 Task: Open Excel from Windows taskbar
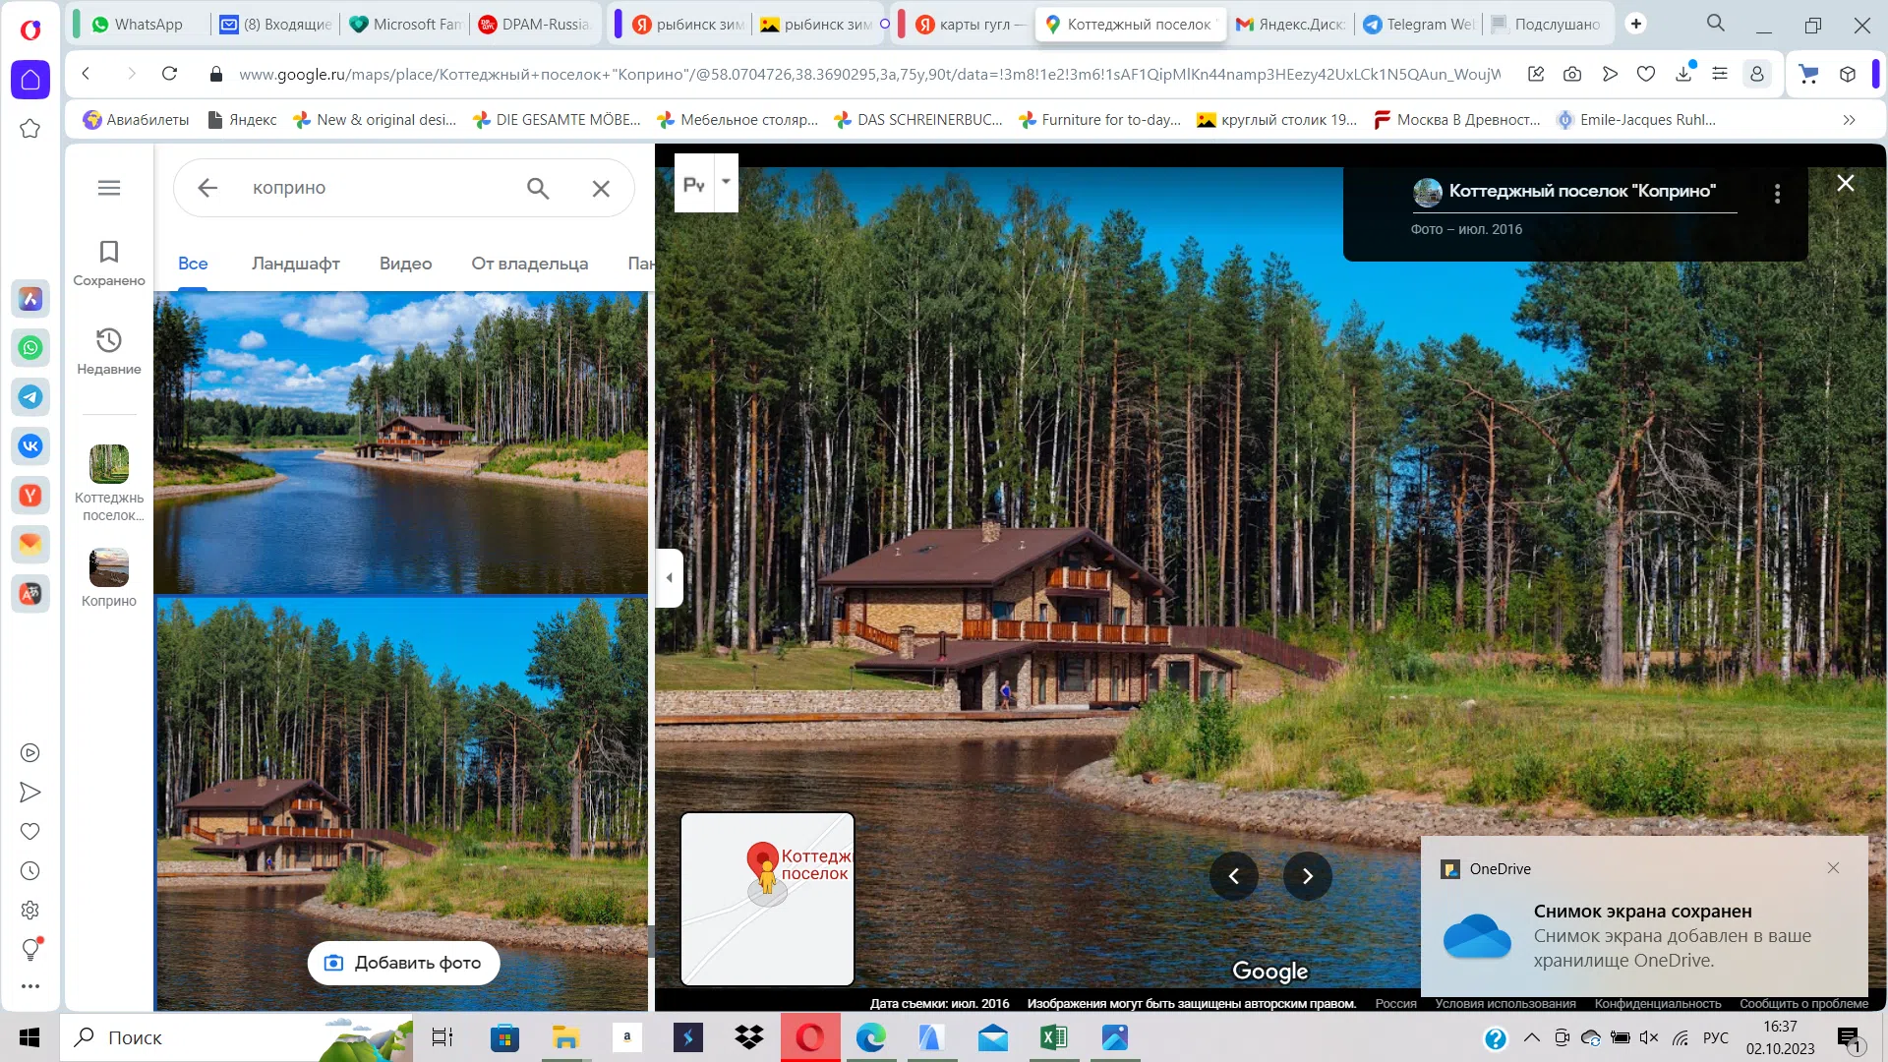tap(1053, 1037)
